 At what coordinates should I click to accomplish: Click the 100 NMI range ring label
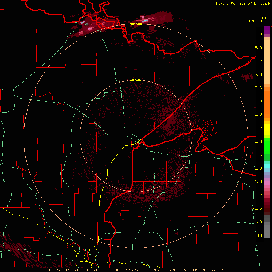pyautogui.click(x=136, y=24)
